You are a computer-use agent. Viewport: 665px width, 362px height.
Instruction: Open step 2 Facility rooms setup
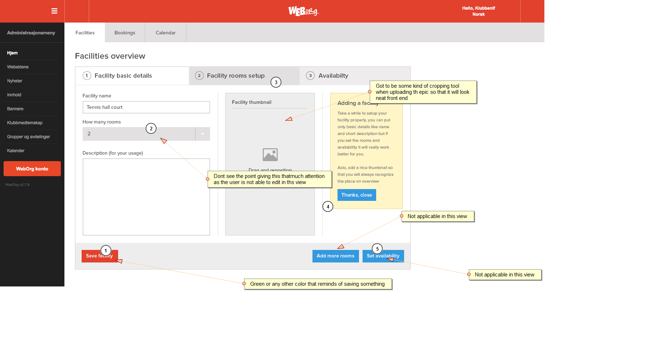tap(244, 76)
